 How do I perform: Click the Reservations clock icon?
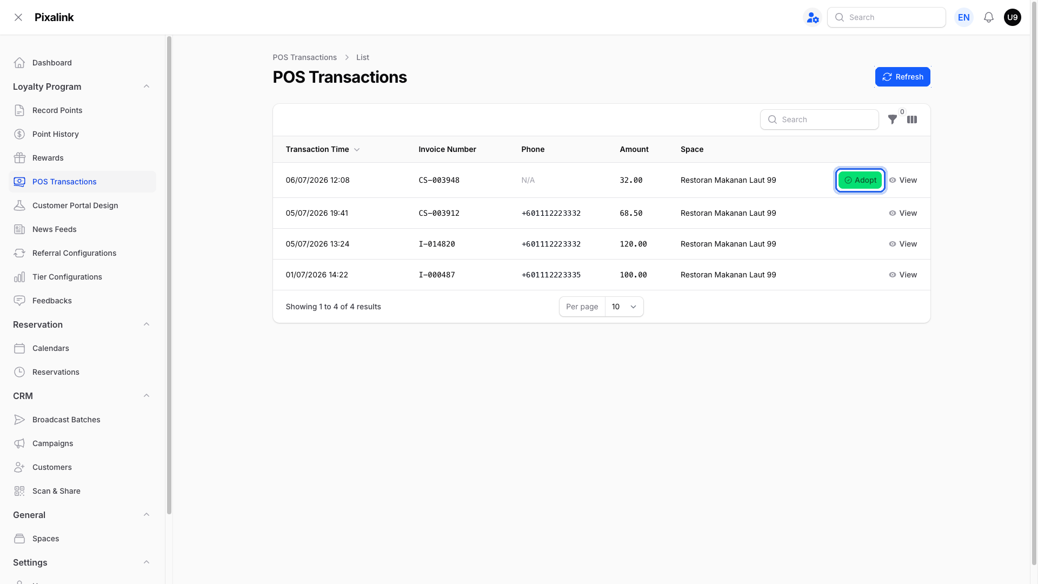coord(19,372)
